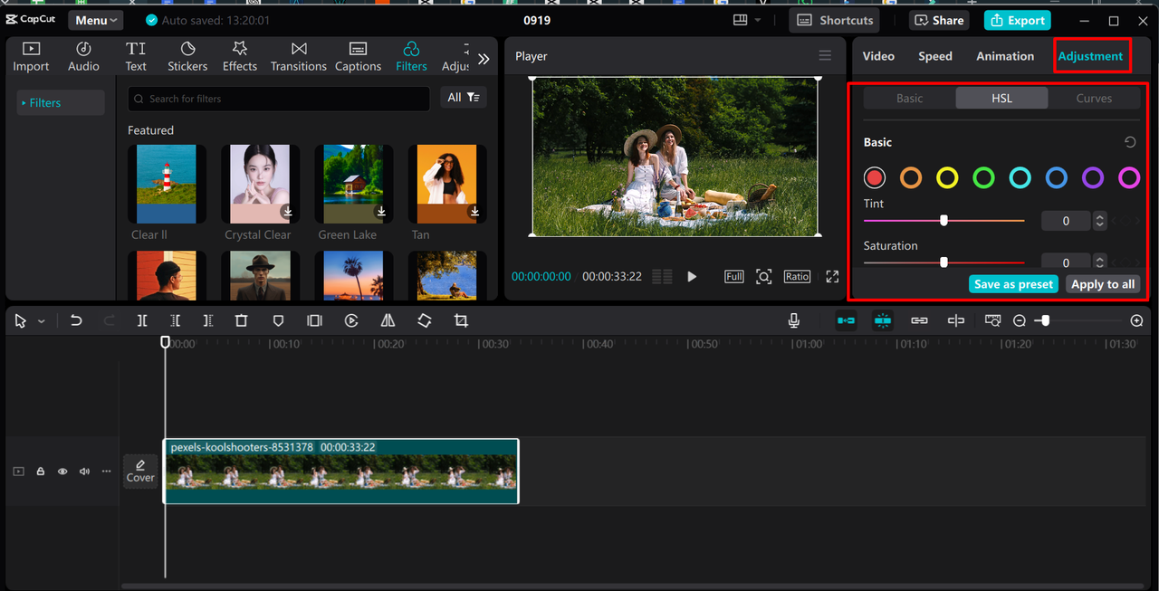Viewport: 1159px width, 591px height.
Task: Hide the video track with eye icon
Action: (62, 472)
